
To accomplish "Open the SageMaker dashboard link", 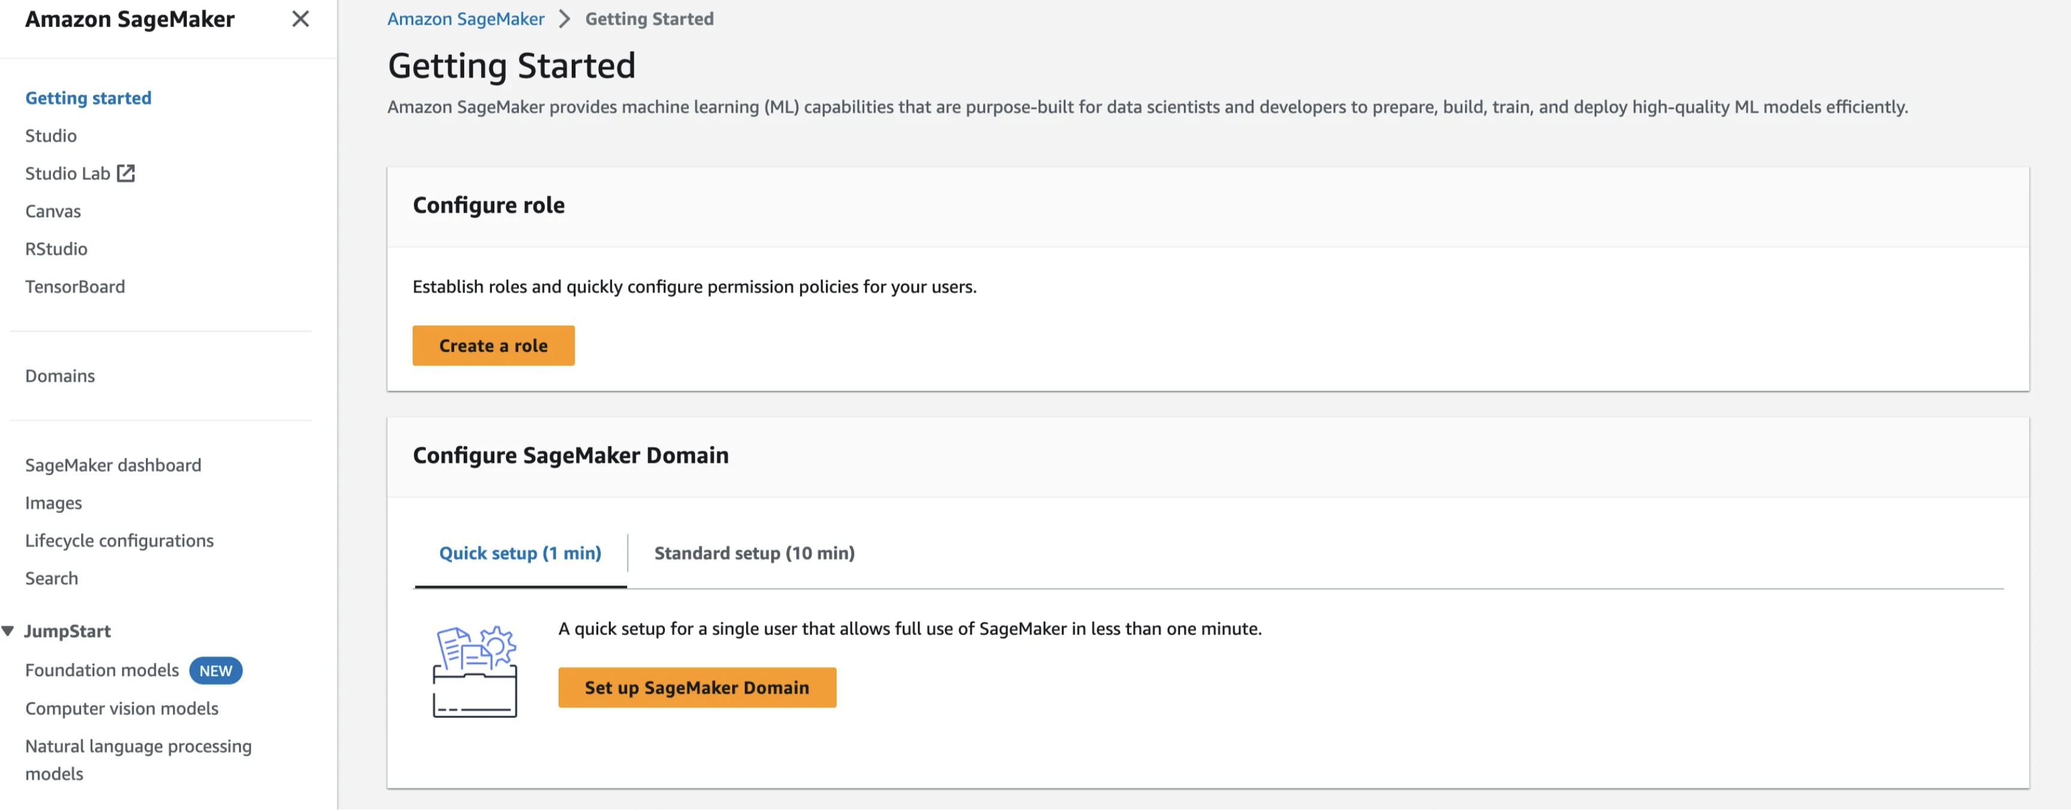I will (112, 466).
